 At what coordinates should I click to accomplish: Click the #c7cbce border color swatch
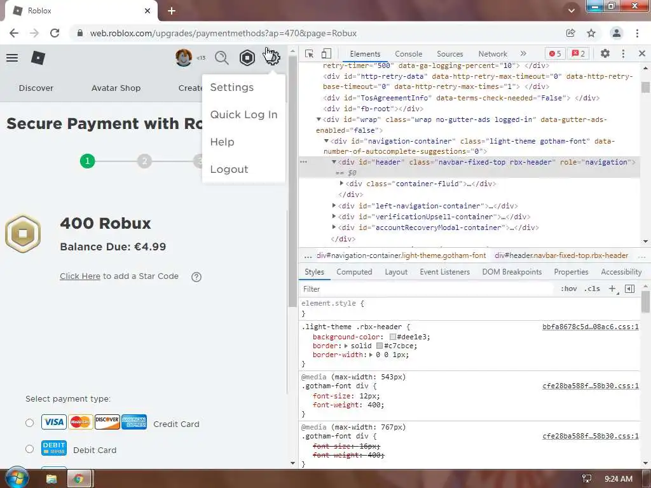pos(379,346)
